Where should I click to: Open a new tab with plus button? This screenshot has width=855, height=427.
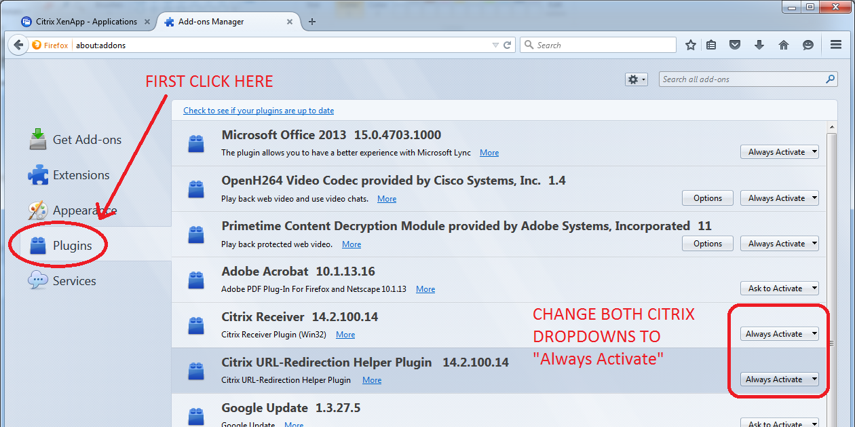point(312,22)
